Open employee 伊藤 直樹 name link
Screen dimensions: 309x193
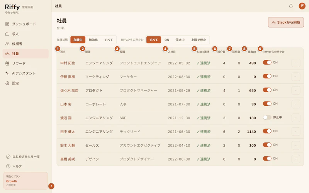(x=68, y=77)
